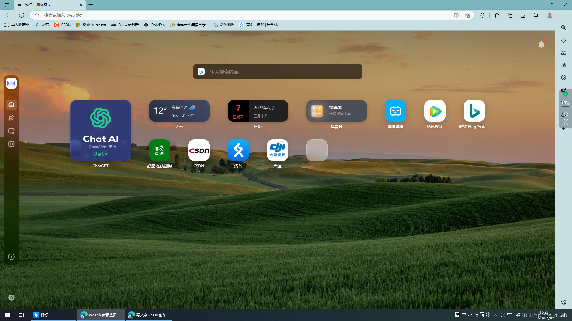Image resolution: width=572 pixels, height=321 pixels.
Task: Open the calendar widget showing 2023年5月
Action: click(258, 111)
